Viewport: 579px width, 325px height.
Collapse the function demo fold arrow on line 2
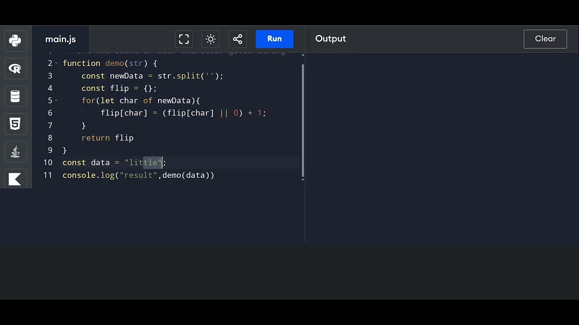(x=57, y=63)
